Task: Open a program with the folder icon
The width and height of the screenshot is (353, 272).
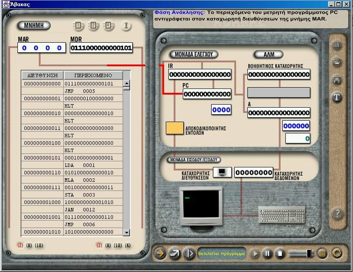Action: click(337, 62)
